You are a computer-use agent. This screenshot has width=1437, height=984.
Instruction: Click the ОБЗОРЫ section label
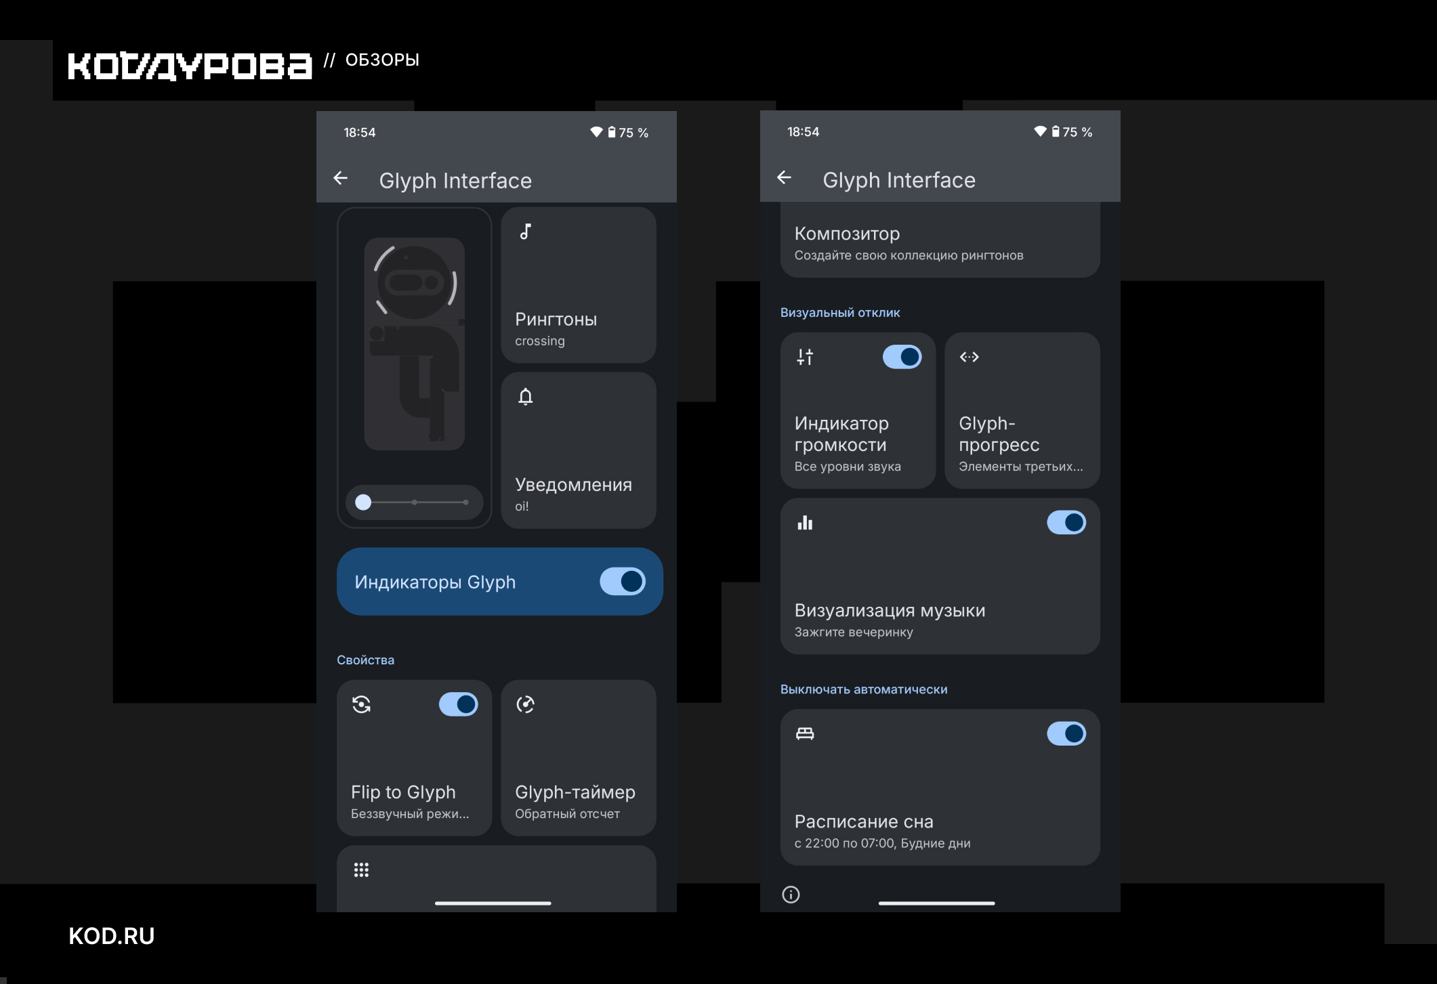click(x=382, y=60)
